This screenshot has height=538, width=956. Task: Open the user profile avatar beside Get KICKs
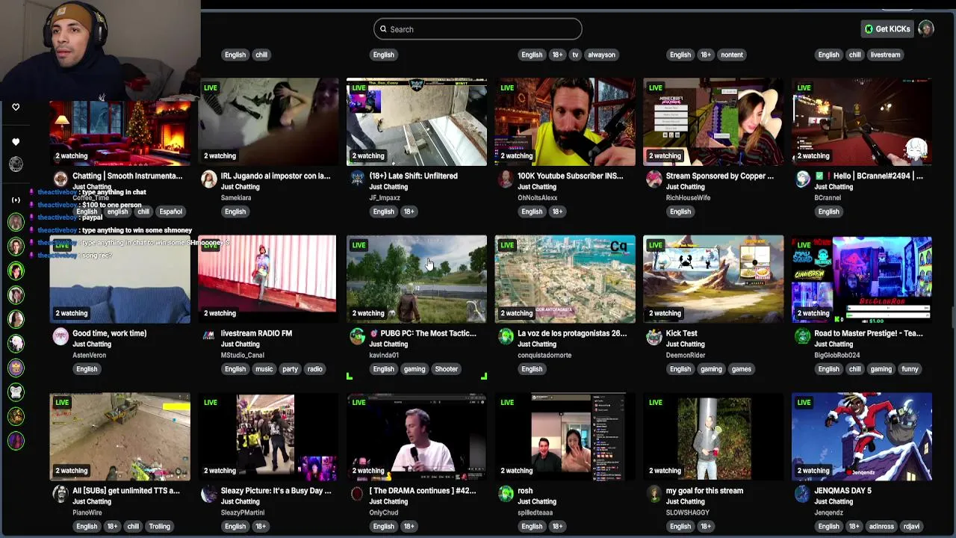(926, 29)
